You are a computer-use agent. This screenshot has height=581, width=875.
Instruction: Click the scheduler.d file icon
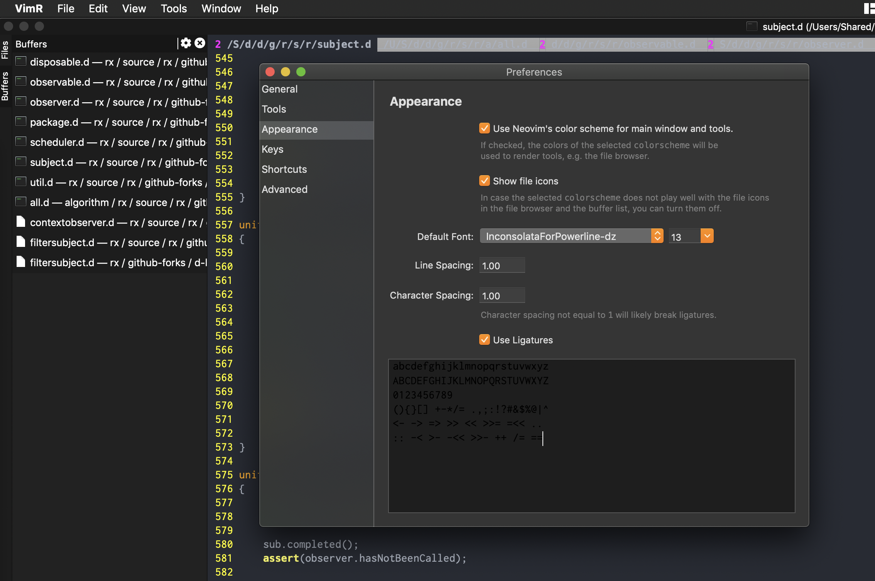[21, 142]
